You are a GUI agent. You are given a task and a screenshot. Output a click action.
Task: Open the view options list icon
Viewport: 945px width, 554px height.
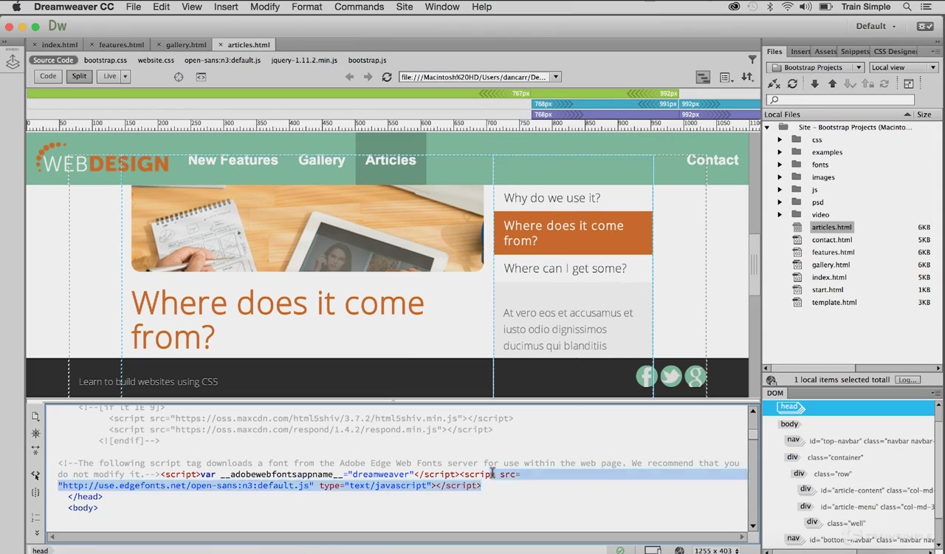(x=726, y=77)
